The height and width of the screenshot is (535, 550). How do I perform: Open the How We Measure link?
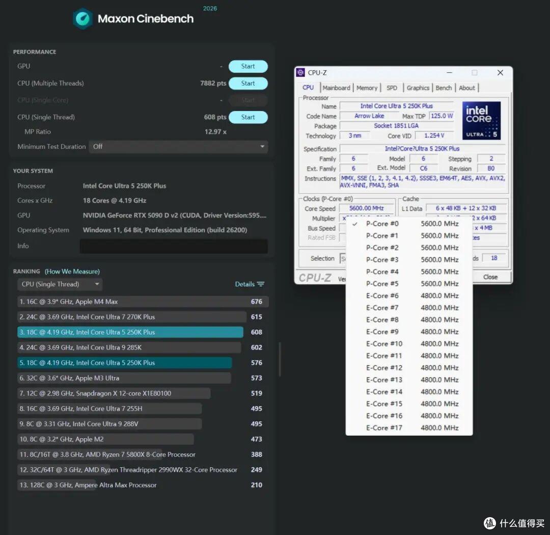tap(72, 272)
